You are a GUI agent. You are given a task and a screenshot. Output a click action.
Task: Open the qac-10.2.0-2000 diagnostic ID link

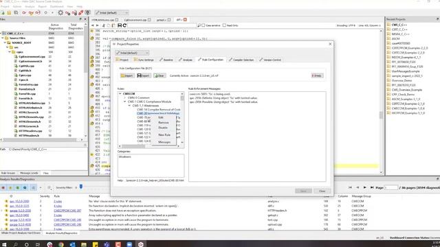(x=19, y=201)
